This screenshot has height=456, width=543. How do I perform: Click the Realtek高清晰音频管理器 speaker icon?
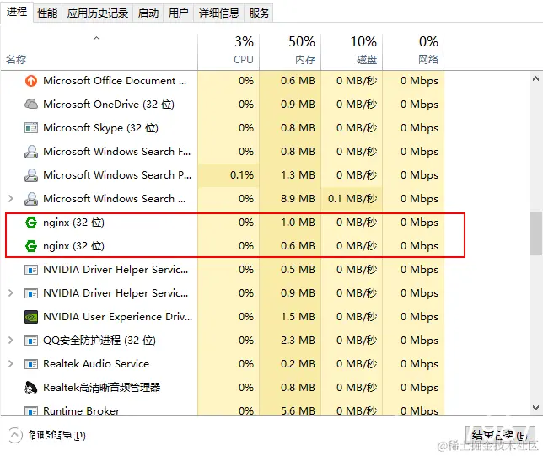click(x=31, y=388)
